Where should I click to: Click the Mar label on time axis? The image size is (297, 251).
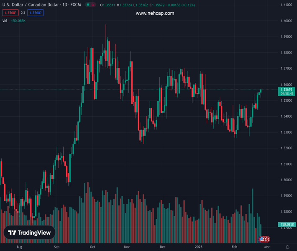tap(267, 247)
